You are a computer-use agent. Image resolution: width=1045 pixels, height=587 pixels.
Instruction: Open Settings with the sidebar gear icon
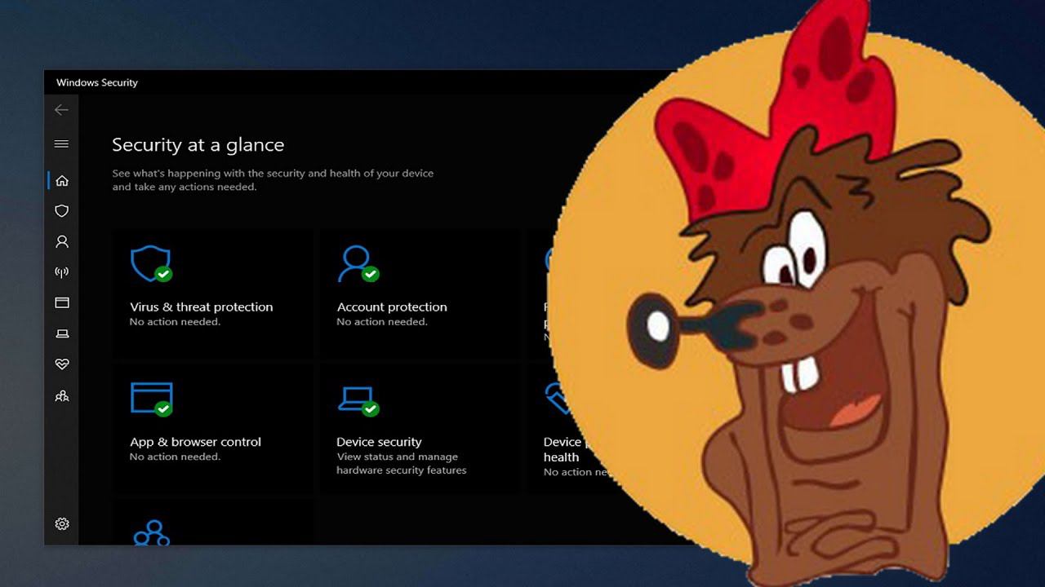62,524
